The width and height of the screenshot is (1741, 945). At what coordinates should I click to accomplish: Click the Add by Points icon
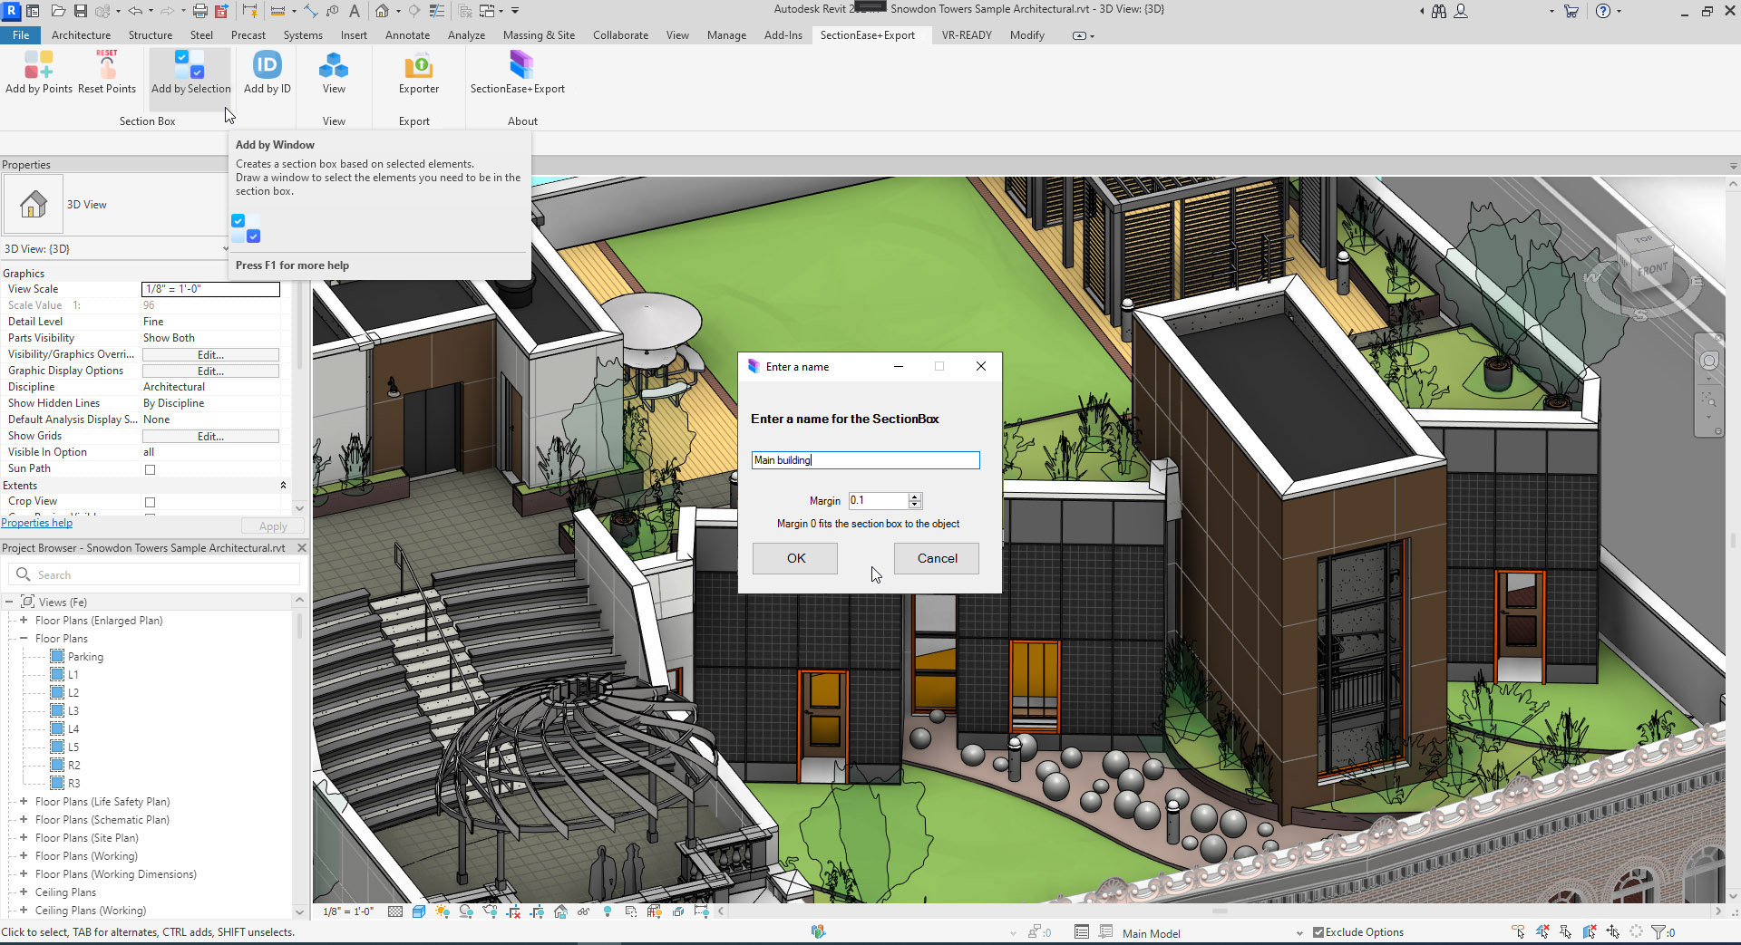(x=38, y=65)
